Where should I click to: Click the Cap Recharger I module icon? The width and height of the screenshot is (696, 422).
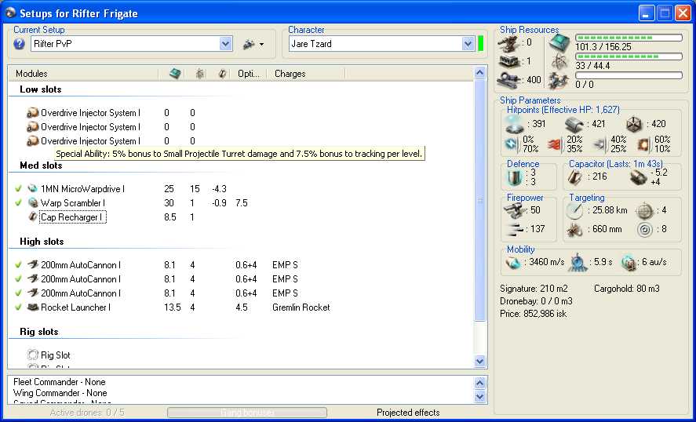33,217
